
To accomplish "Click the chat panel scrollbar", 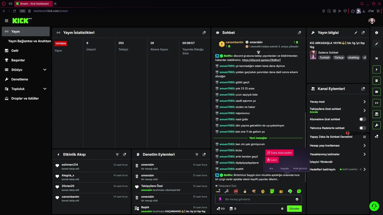I will (x=305, y=146).
